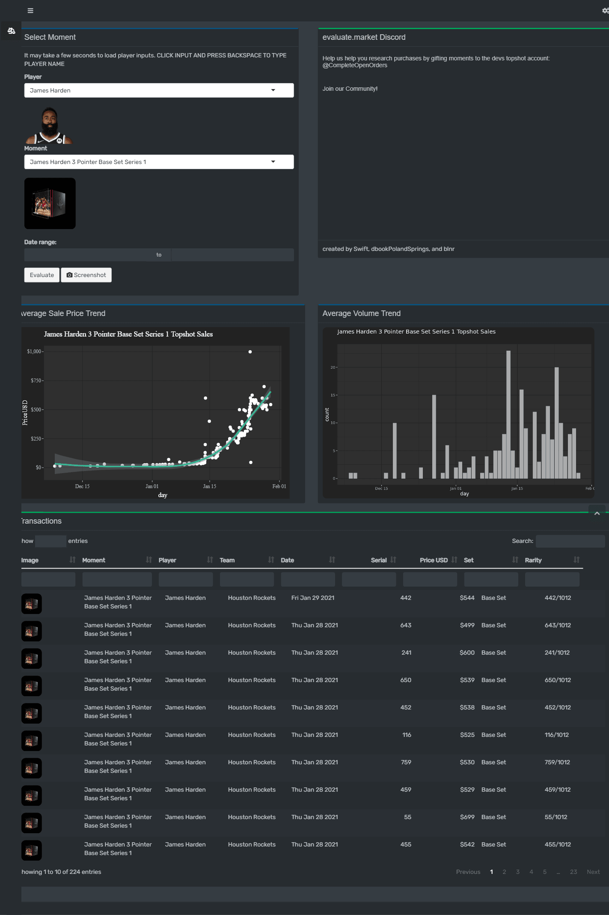This screenshot has width=609, height=915.
Task: Sort the table by Rarity column
Action: [x=553, y=560]
